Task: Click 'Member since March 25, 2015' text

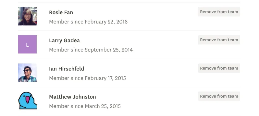Action: click(x=85, y=106)
